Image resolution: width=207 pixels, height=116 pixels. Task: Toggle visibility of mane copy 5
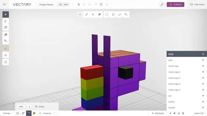(x=203, y=90)
